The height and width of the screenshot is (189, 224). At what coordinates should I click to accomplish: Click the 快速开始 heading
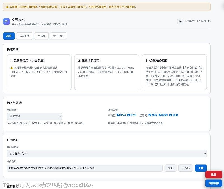coord(13,49)
